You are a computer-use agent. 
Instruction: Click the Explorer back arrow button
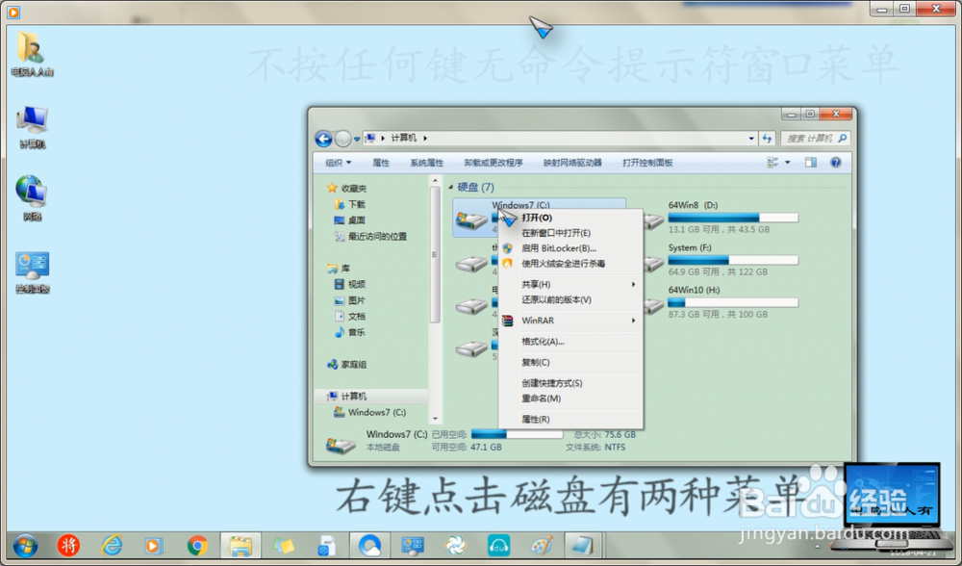(324, 139)
